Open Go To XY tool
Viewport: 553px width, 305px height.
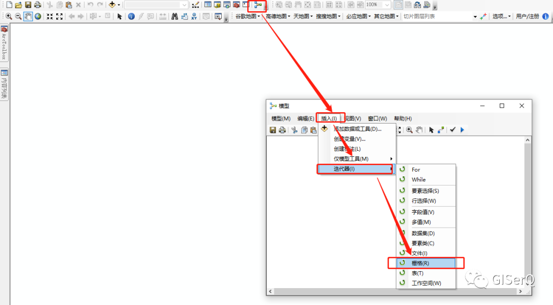194,16
